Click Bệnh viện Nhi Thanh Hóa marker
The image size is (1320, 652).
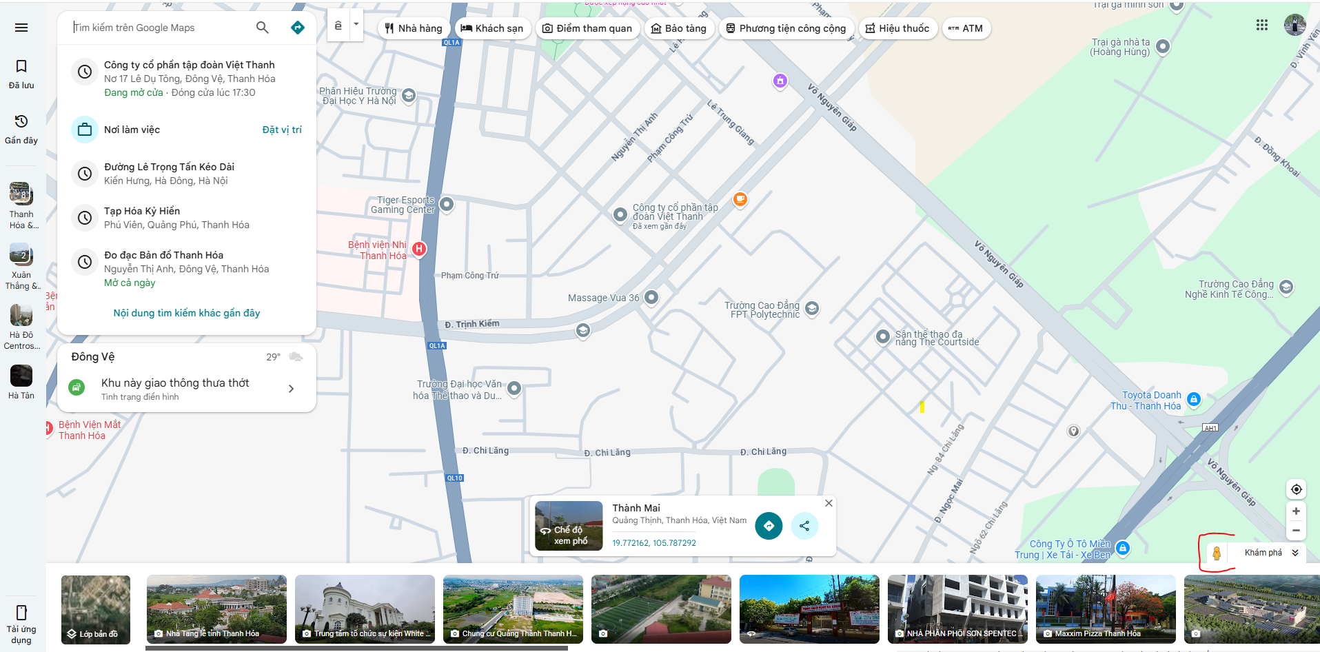(x=419, y=249)
